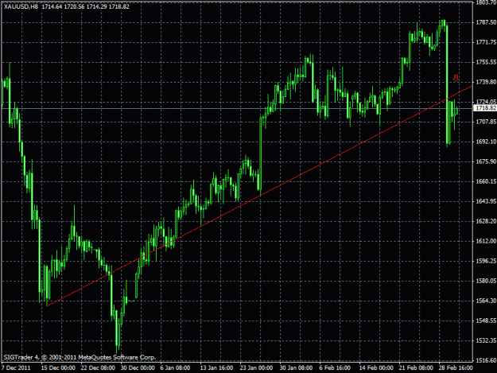Screen dimensions: 497x373
Task: Click the 1596.25 price scale label
Action: [486, 261]
